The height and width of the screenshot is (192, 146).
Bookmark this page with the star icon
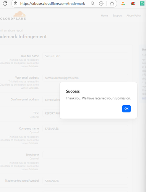click(x=112, y=3)
